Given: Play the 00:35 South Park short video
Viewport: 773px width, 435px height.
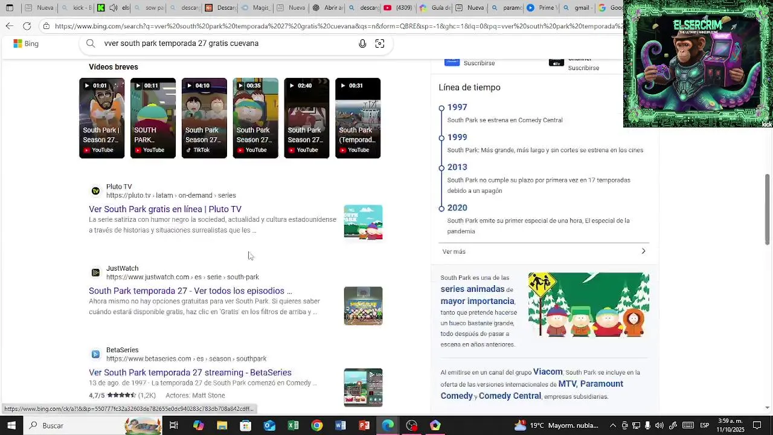Looking at the screenshot, I should click(255, 118).
